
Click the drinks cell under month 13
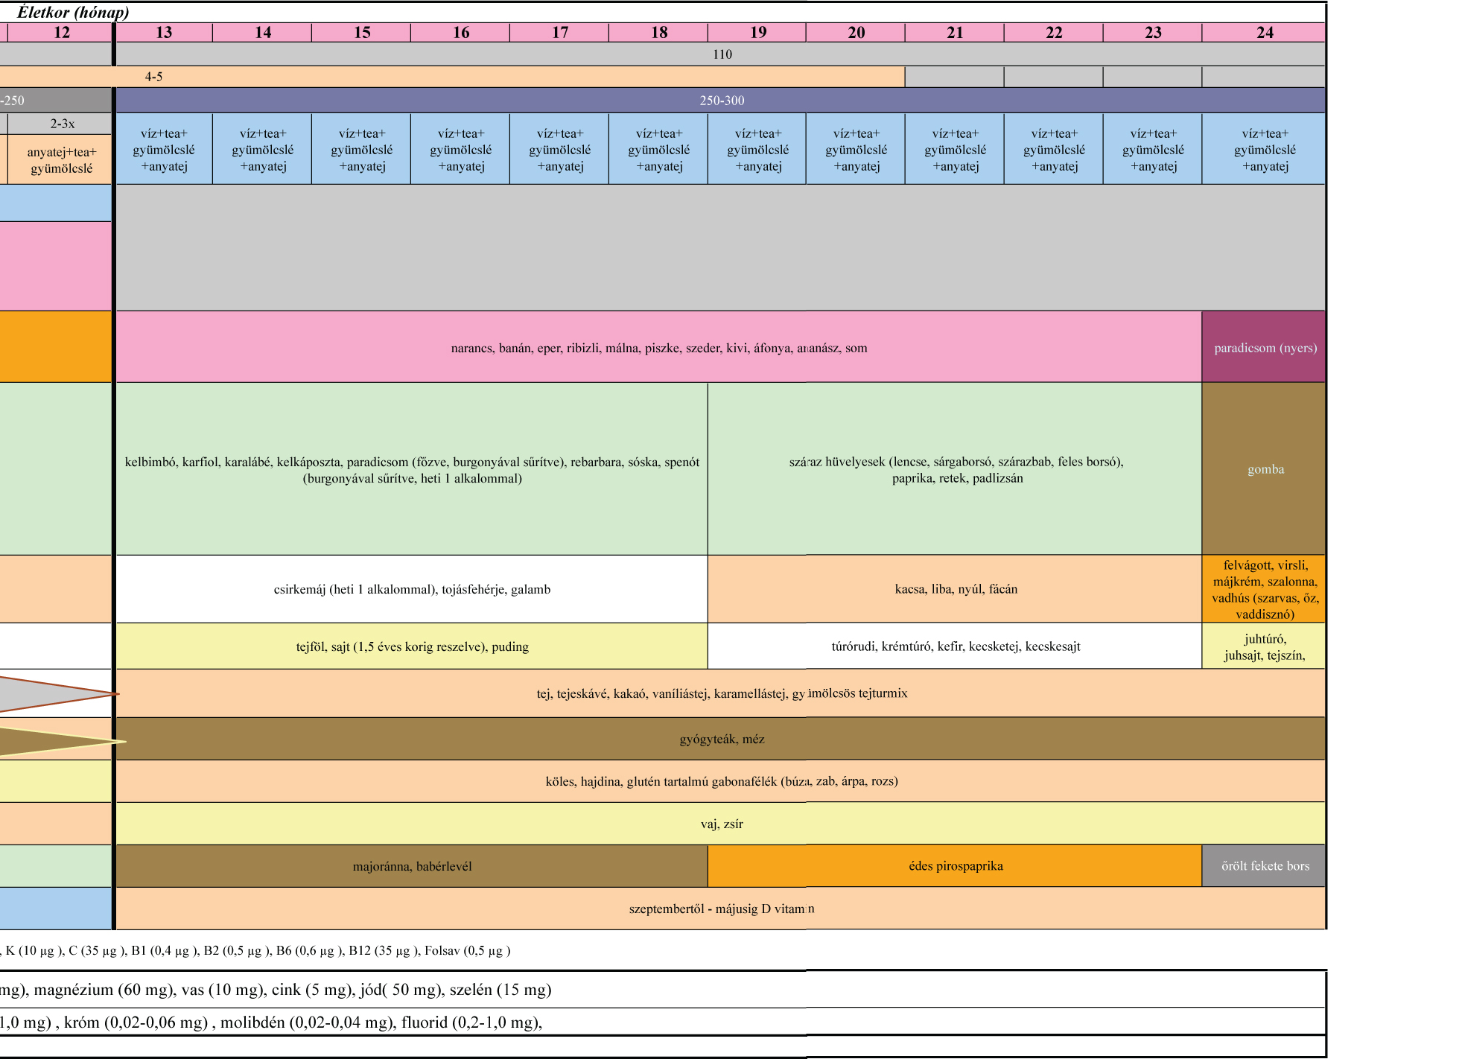coord(164,149)
